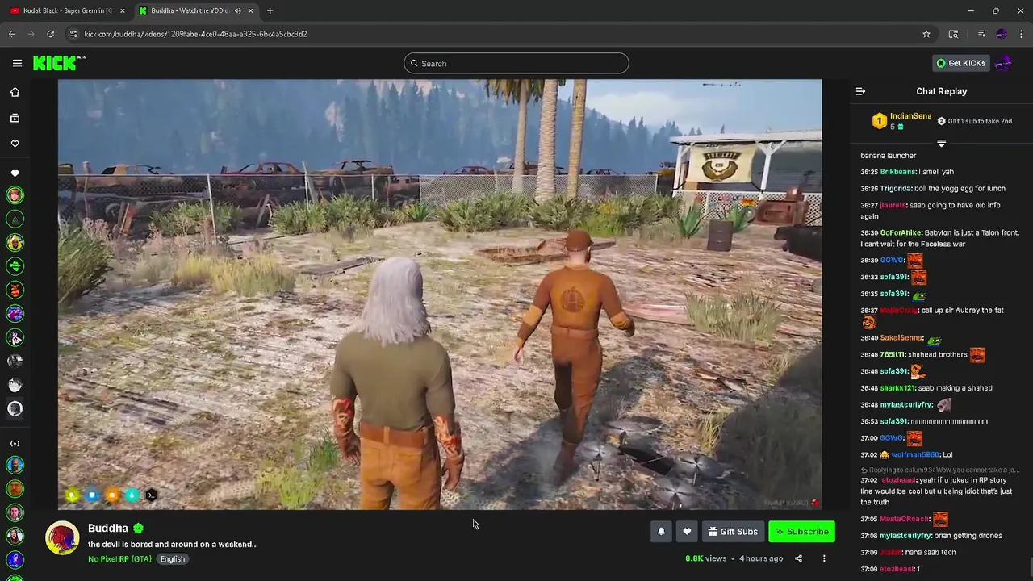Click the 'boil the yogg egg for lunch' message

click(x=960, y=189)
